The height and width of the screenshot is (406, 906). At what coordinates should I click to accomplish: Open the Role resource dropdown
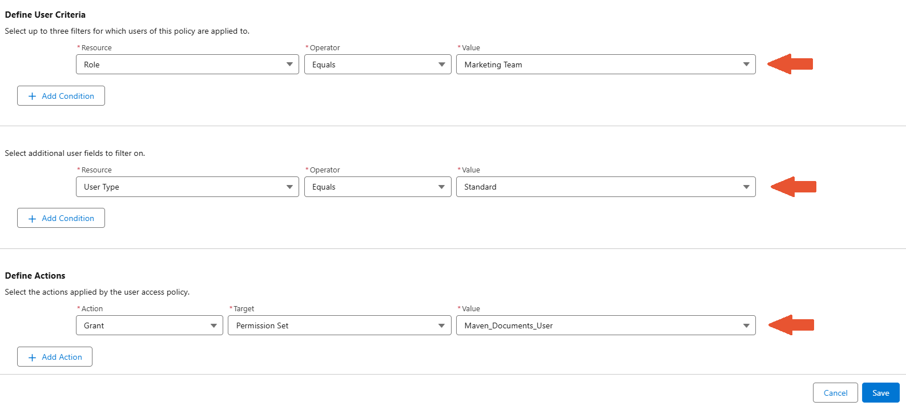click(x=187, y=65)
